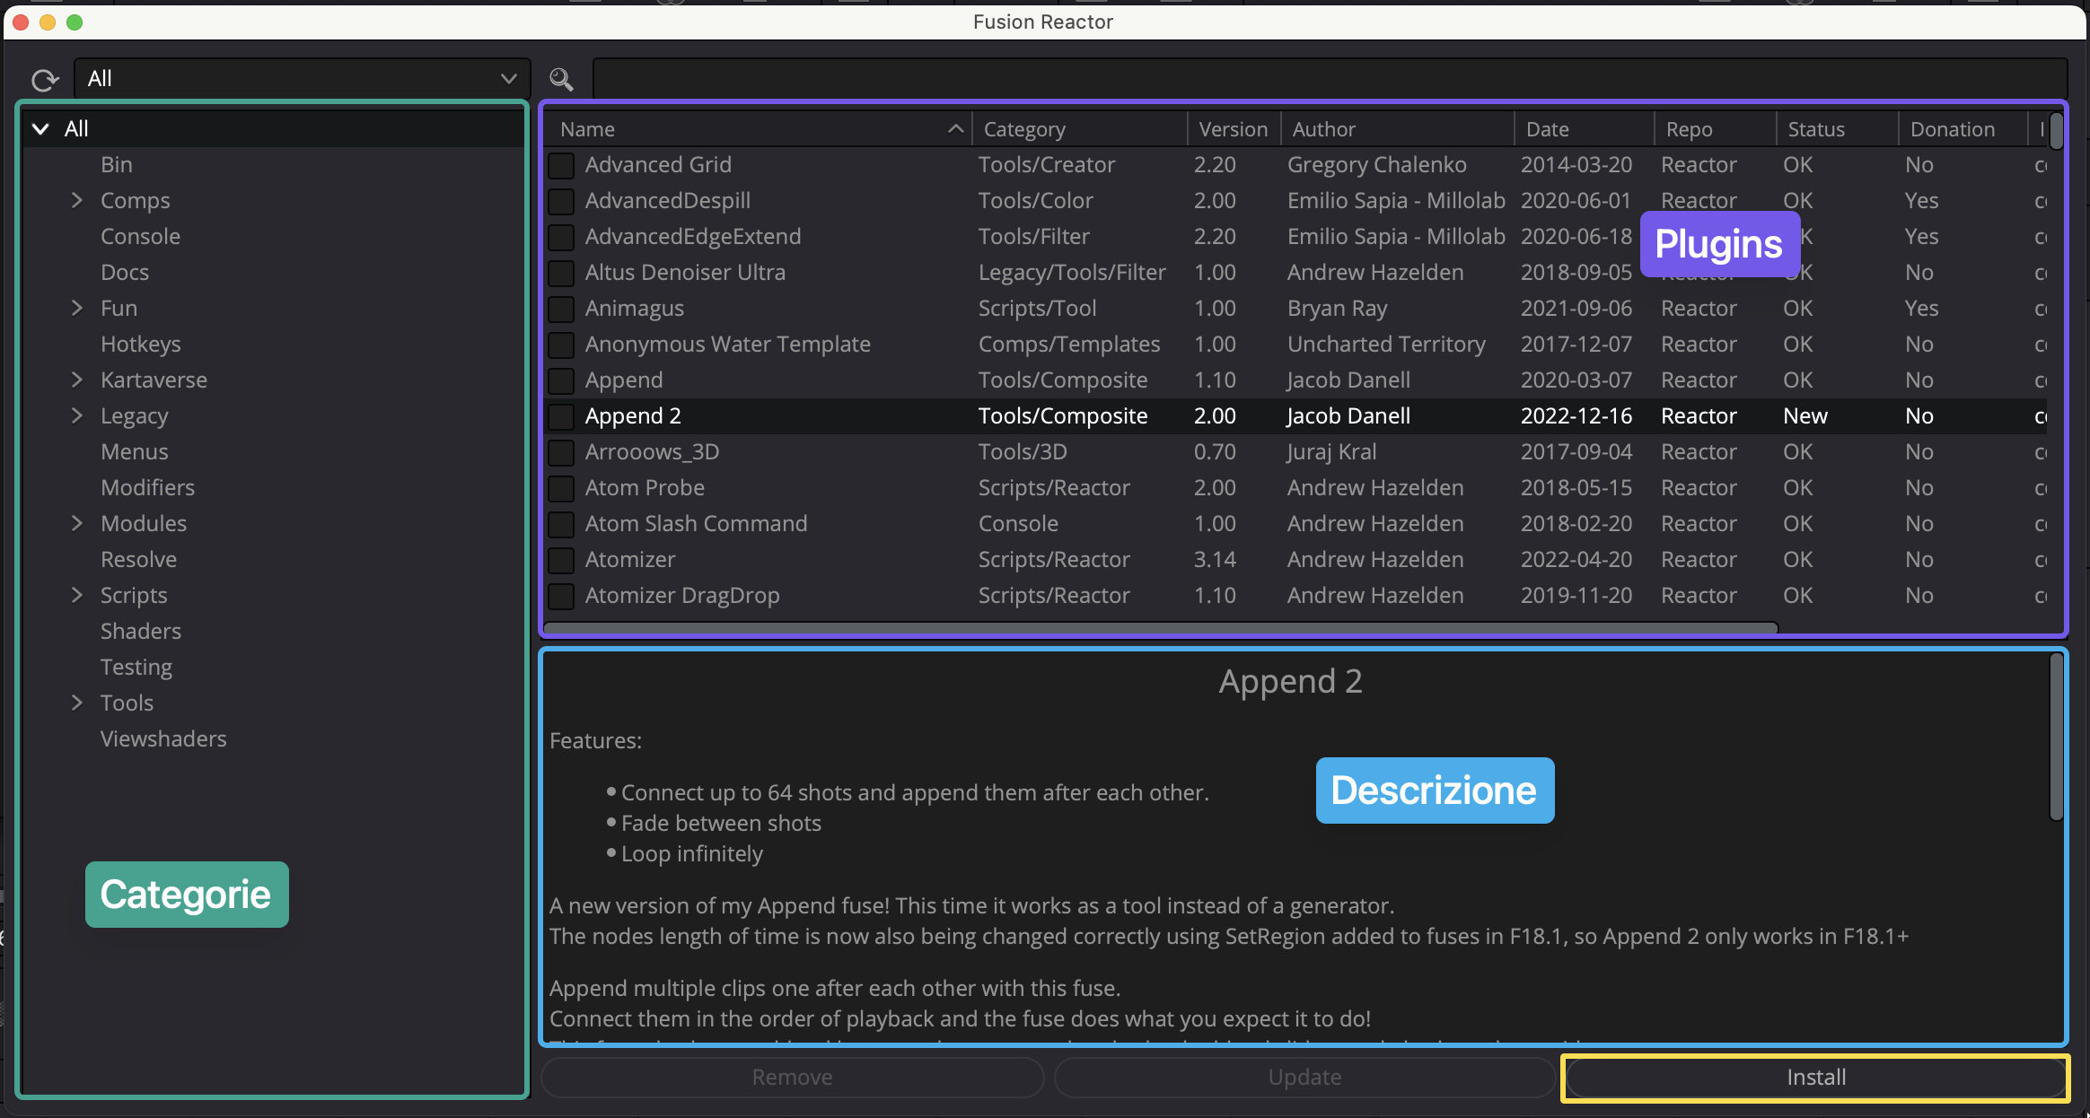Click the Gregory Chalenko author cell
Viewport: 2090px width, 1118px height.
point(1376,165)
